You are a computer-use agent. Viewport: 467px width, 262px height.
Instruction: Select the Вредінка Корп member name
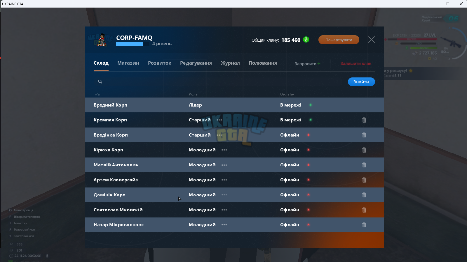pyautogui.click(x=111, y=135)
